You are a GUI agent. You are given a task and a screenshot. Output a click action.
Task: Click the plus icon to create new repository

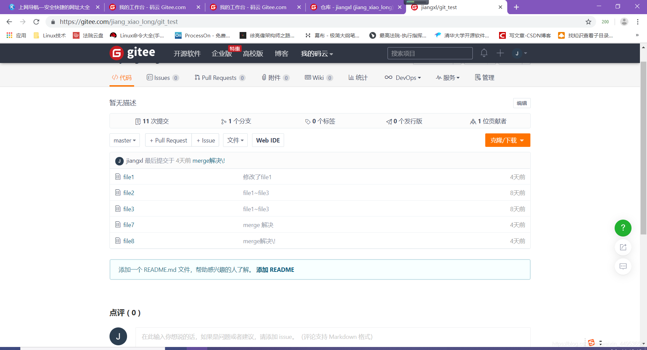pos(500,53)
